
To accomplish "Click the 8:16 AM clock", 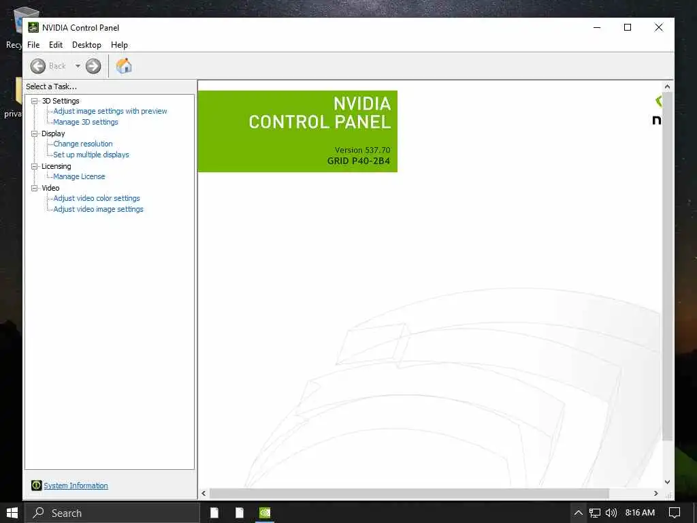I will pos(640,513).
